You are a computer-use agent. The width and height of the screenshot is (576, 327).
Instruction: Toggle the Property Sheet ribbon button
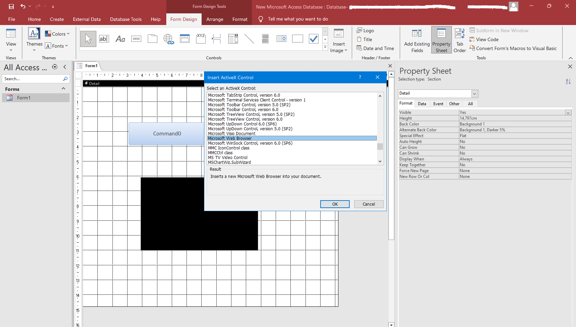click(441, 40)
